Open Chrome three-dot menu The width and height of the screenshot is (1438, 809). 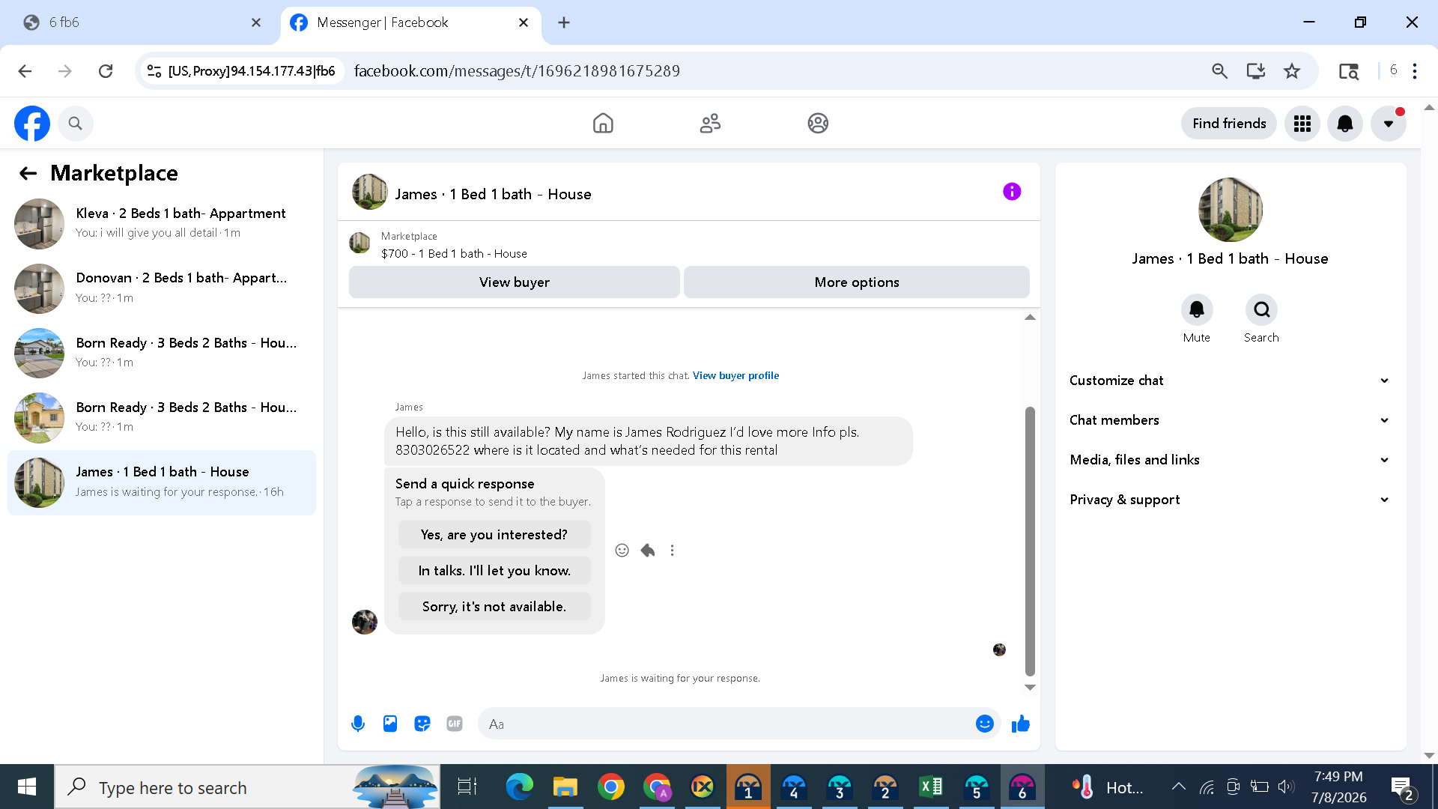1415,71
